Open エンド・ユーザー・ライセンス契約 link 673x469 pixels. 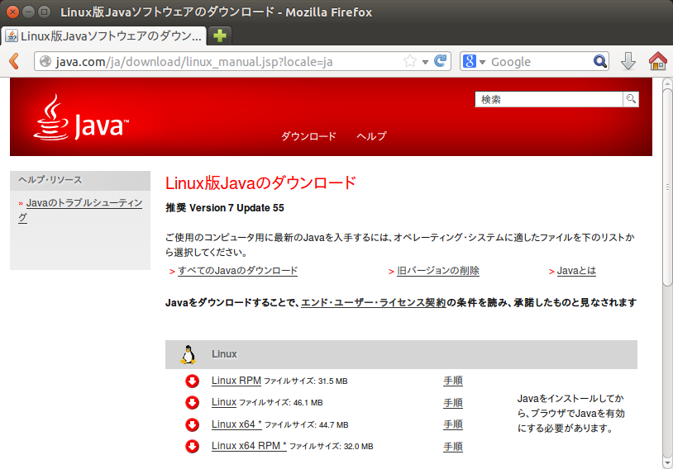tap(374, 303)
